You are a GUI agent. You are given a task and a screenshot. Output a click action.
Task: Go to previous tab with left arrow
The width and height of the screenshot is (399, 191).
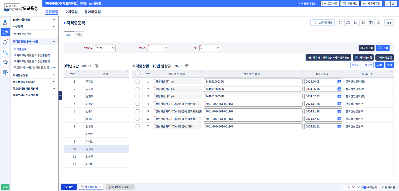click(x=344, y=187)
